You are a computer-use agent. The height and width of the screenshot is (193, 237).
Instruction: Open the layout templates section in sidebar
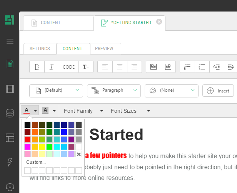[10, 138]
